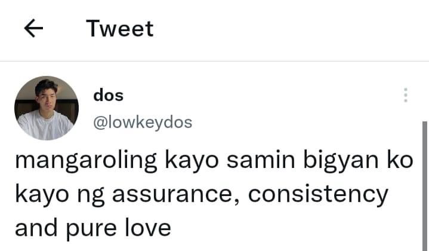Click the word pure in the tweet
The height and width of the screenshot is (251, 429).
[91, 231]
